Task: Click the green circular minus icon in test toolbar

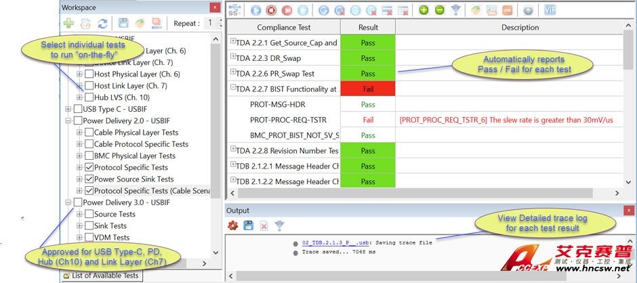Action: (x=440, y=10)
